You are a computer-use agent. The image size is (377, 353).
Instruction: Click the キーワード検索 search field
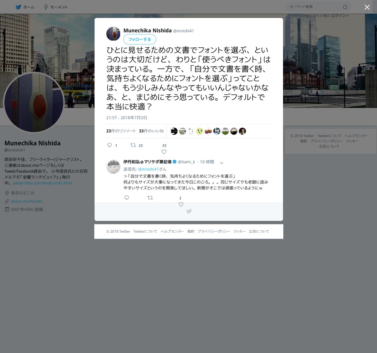coord(315,7)
